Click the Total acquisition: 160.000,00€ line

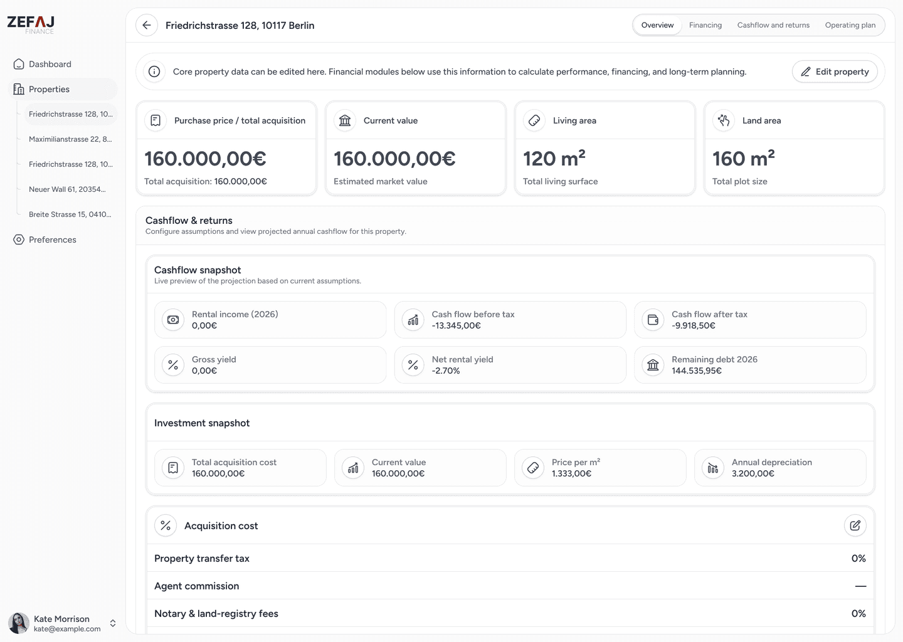[x=206, y=181]
